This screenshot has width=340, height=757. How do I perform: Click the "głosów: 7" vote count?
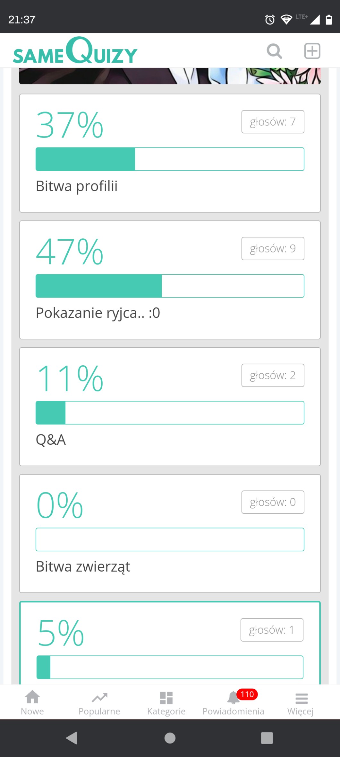[273, 122]
